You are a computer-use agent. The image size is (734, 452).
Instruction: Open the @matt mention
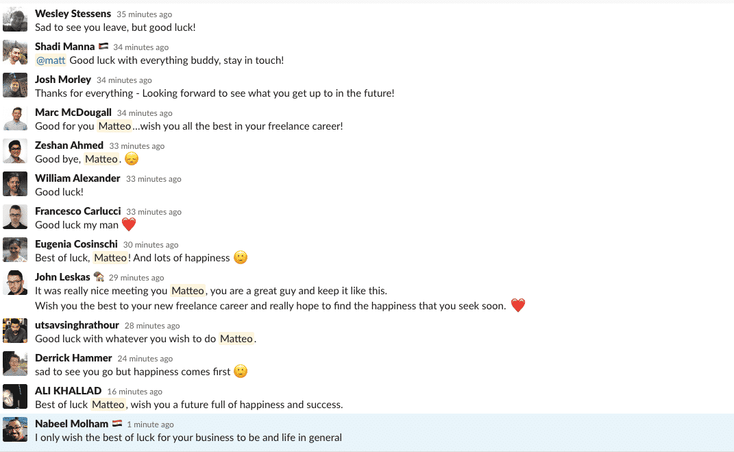tap(51, 60)
